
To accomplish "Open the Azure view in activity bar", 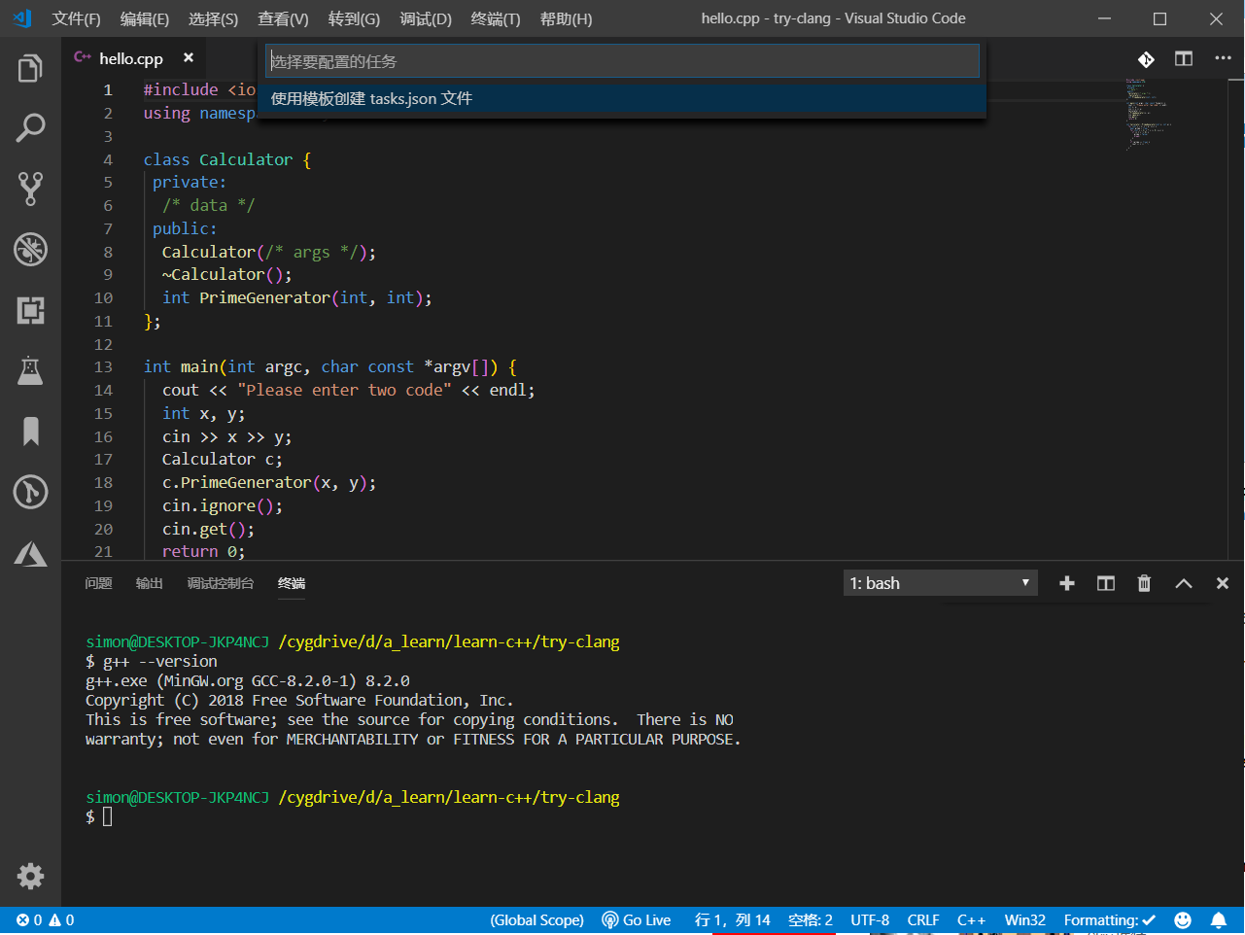I will [x=30, y=554].
